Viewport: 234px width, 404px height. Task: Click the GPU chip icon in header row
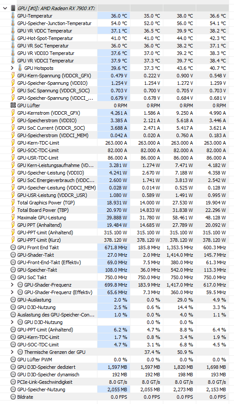(13, 8)
